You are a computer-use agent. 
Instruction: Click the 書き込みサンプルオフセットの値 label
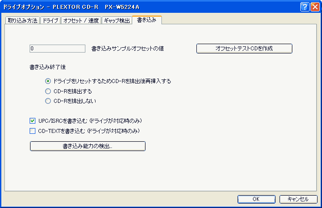pyautogui.click(x=127, y=49)
